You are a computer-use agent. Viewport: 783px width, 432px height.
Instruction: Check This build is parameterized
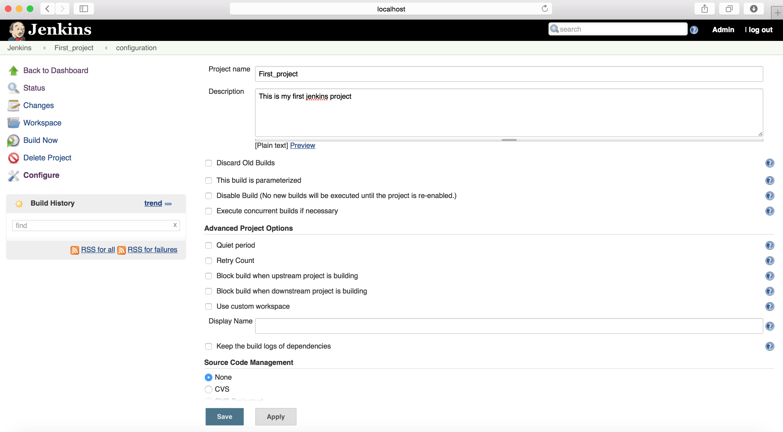pyautogui.click(x=208, y=180)
